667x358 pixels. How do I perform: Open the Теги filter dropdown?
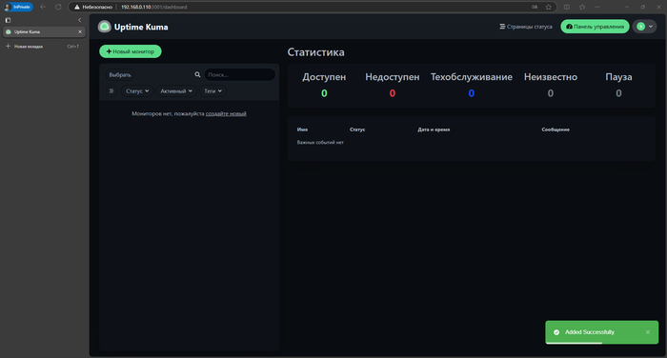[x=212, y=91]
